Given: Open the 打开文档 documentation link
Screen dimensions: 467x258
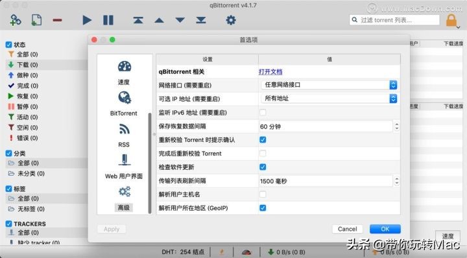Looking at the screenshot, I should 270,72.
